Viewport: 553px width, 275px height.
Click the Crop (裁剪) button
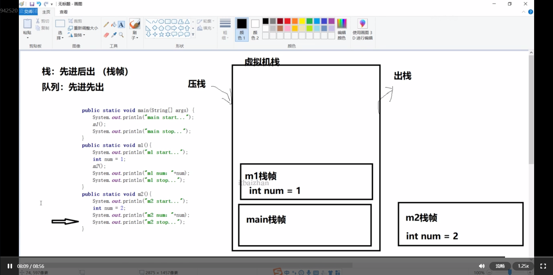pyautogui.click(x=75, y=21)
